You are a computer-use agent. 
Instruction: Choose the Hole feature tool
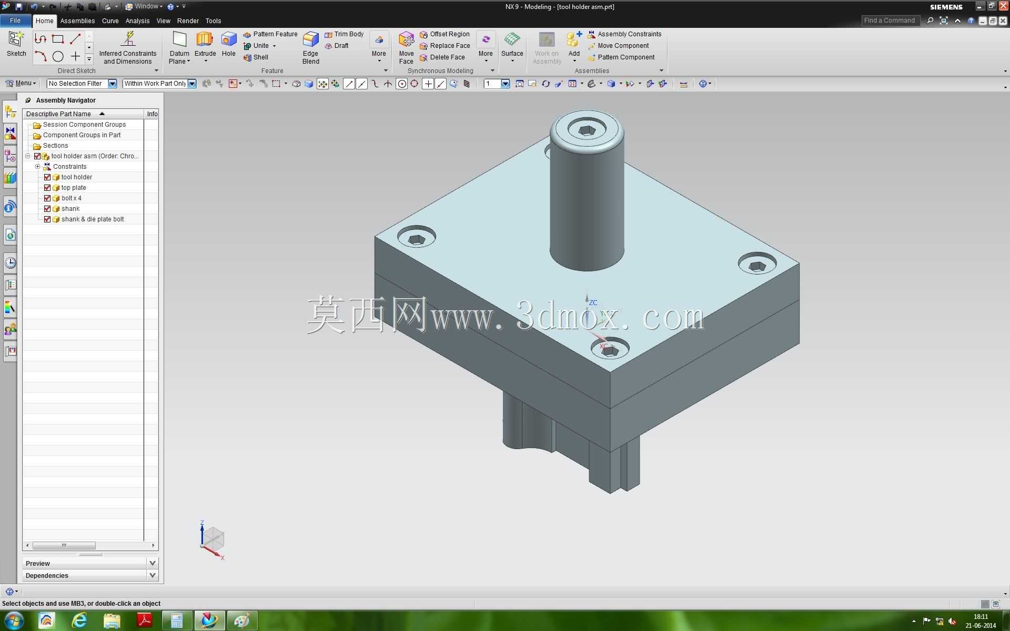coord(228,44)
